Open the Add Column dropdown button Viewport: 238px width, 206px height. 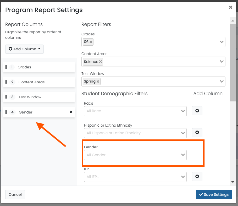pos(24,49)
